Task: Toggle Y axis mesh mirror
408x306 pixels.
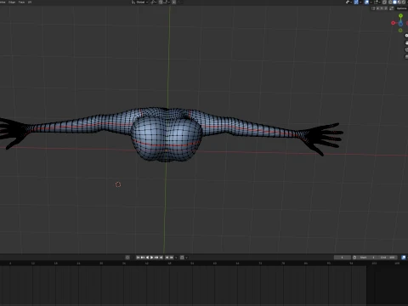Action: [x=382, y=8]
